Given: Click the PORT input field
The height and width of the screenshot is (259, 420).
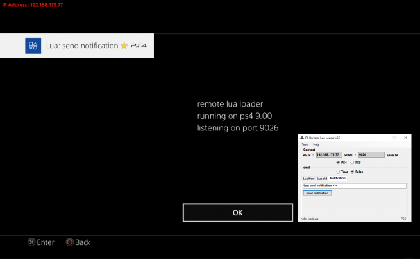Looking at the screenshot, I should 371,155.
